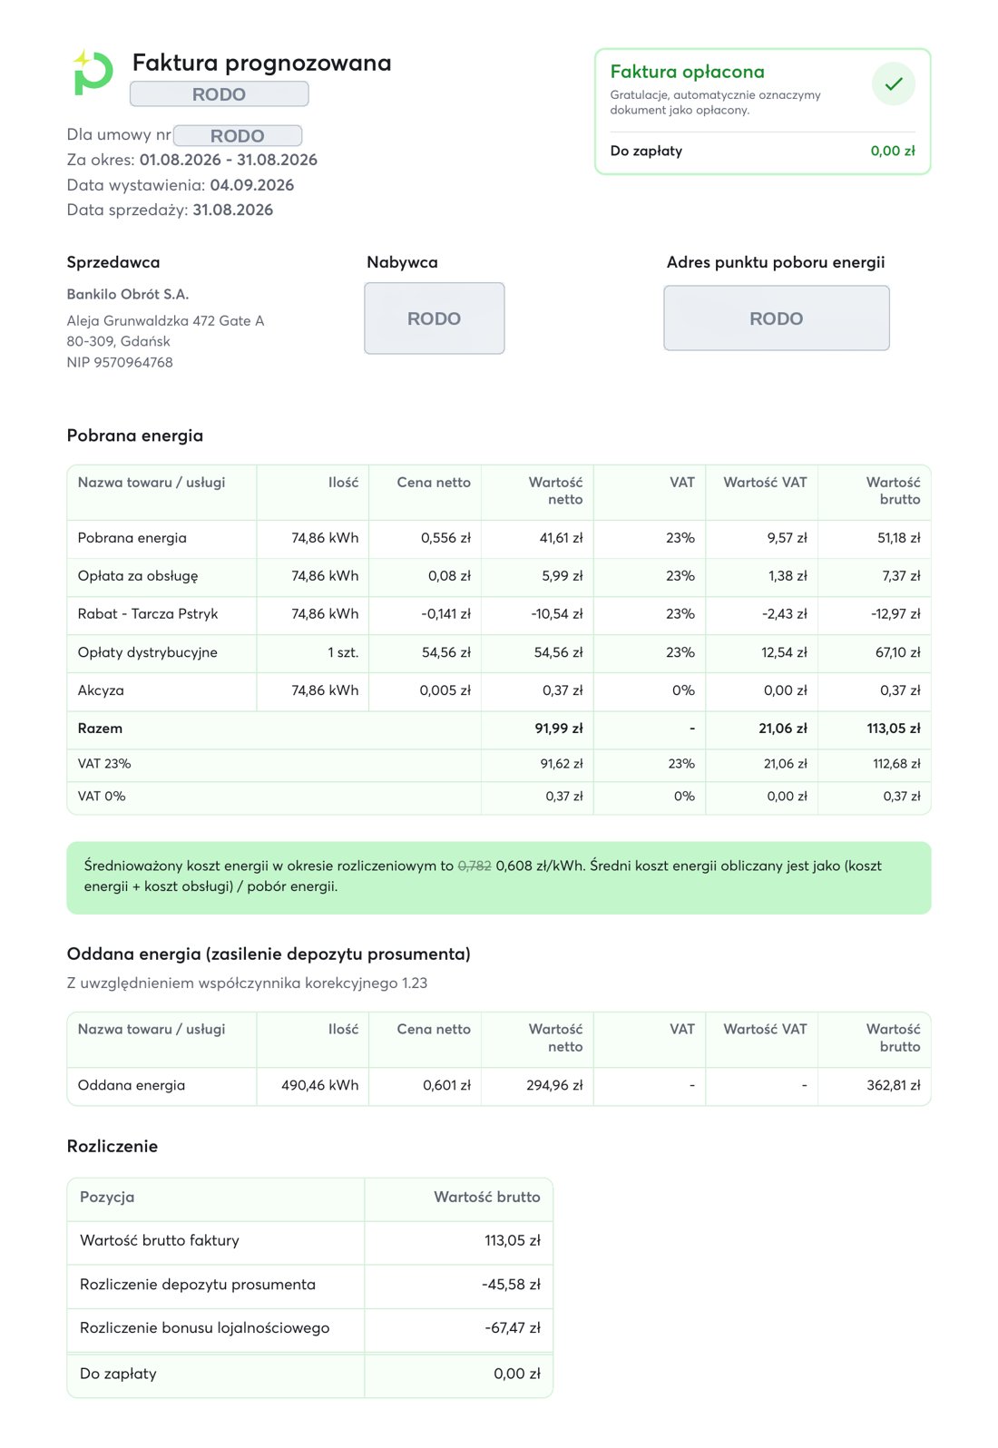Click the net price 0,556 zł
998x1448 pixels.
[x=446, y=538]
